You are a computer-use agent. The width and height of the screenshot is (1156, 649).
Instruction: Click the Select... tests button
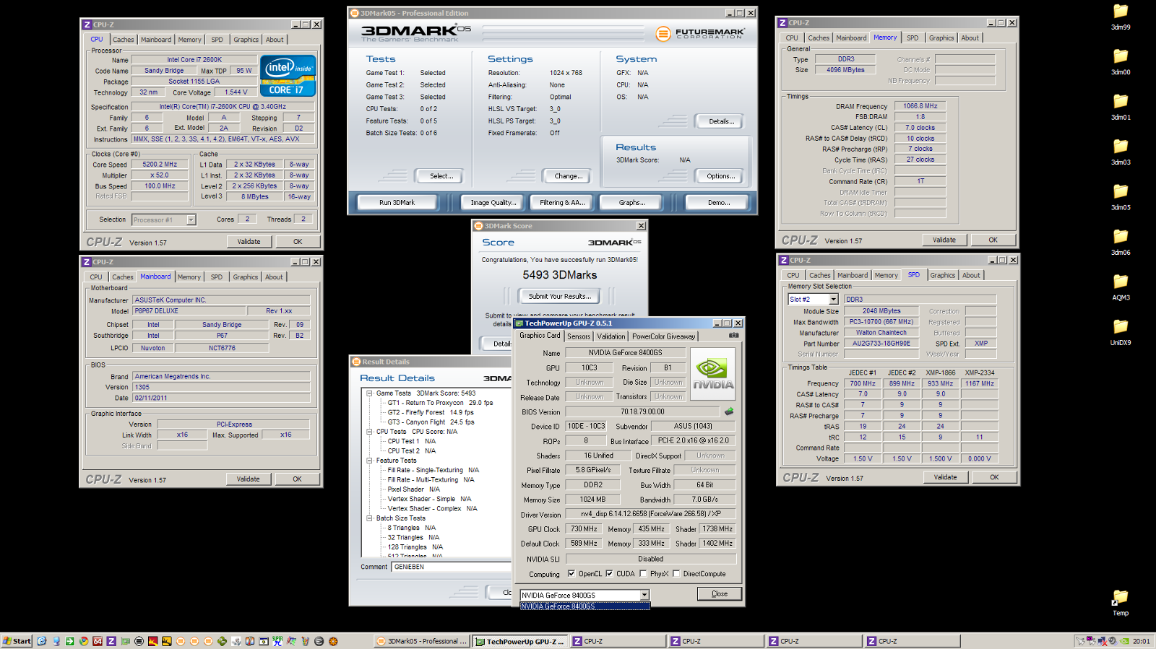pyautogui.click(x=441, y=176)
